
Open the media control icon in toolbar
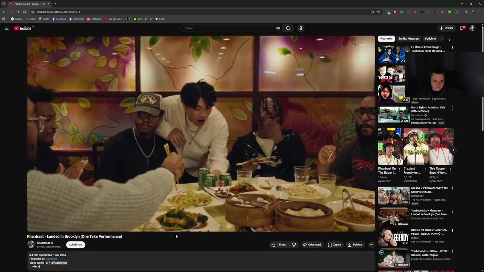coord(466,12)
